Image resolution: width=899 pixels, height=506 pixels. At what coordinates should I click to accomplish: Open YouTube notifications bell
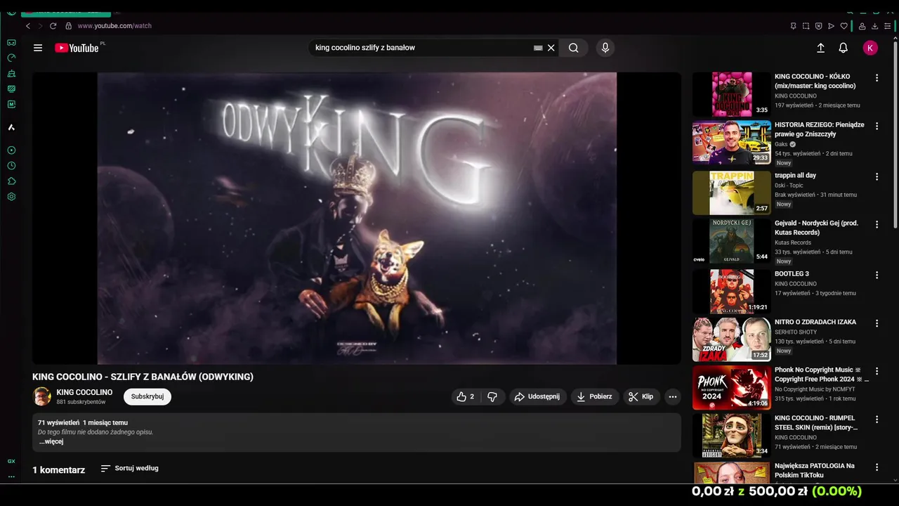[x=844, y=48]
